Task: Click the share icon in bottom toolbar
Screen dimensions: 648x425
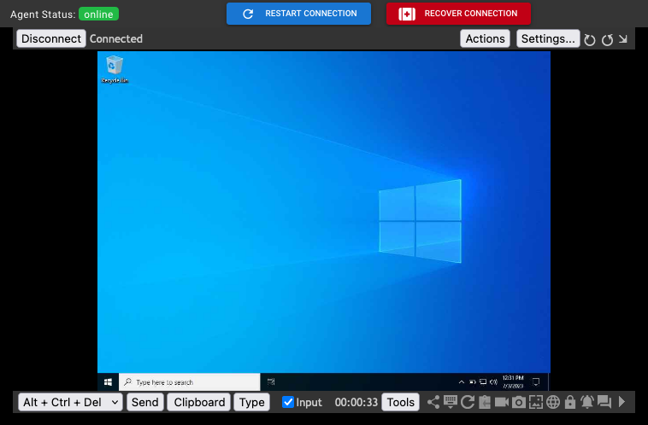Action: tap(433, 402)
